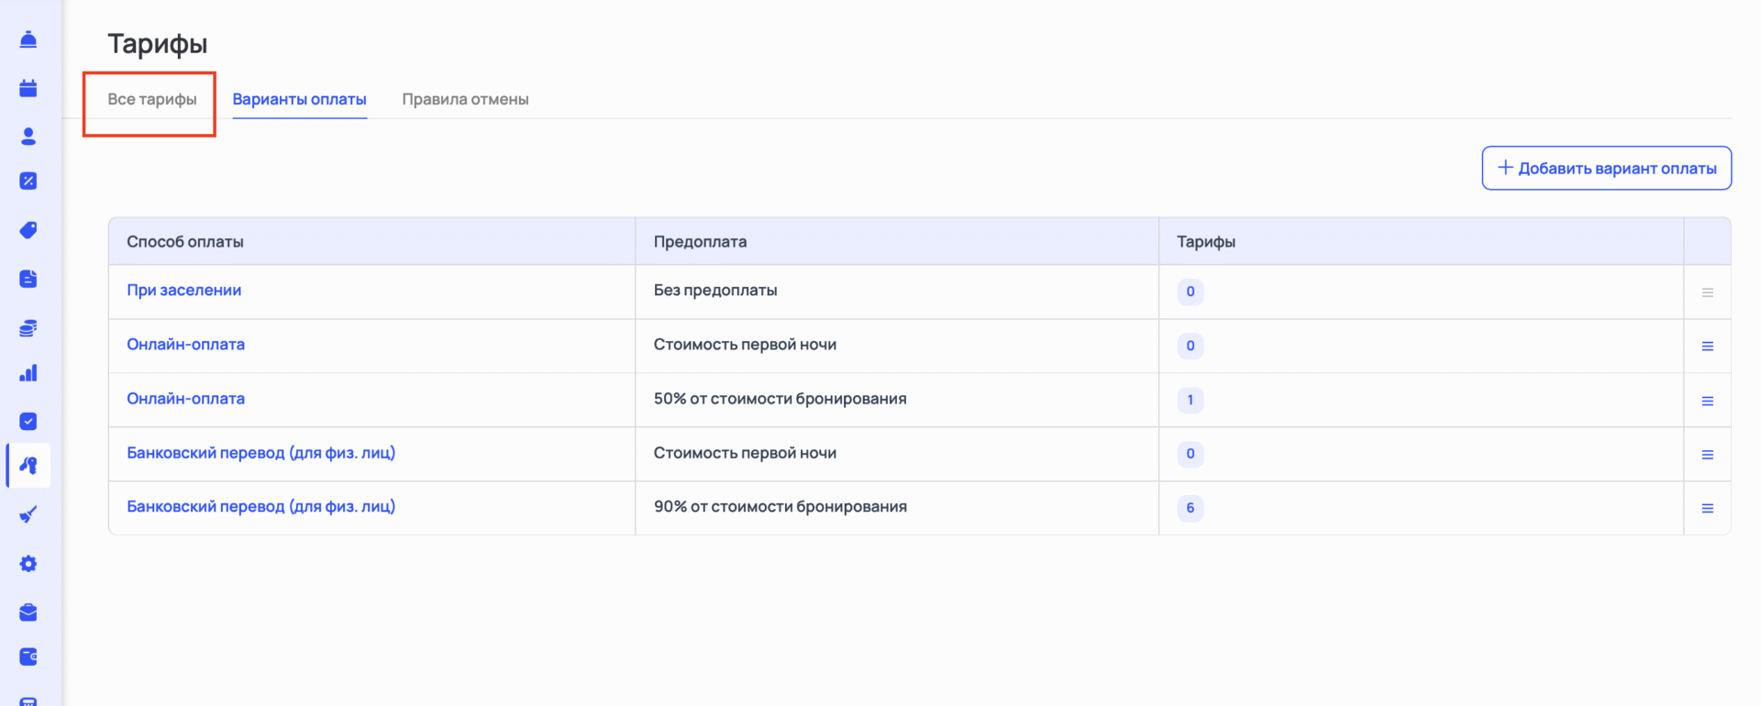Click drag handle in the last table row
Image resolution: width=1761 pixels, height=706 pixels.
pos(1707,509)
